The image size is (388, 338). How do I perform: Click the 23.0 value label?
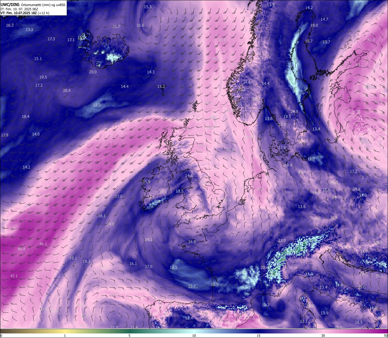point(282,241)
